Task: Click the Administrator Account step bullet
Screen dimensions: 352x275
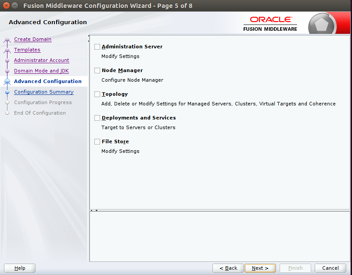Action: (x=7, y=61)
